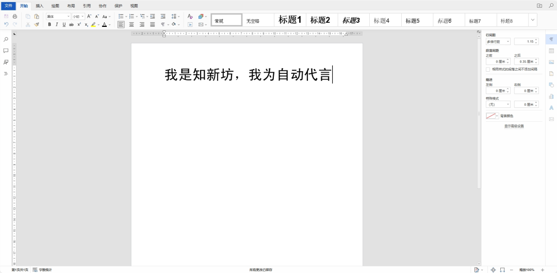Center align the paragraph
This screenshot has width=557, height=273.
tap(132, 25)
